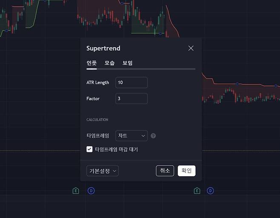Click the right D dividend marker

210,191
